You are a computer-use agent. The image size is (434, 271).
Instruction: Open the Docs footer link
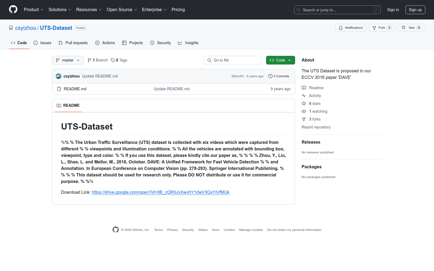pyautogui.click(x=216, y=230)
